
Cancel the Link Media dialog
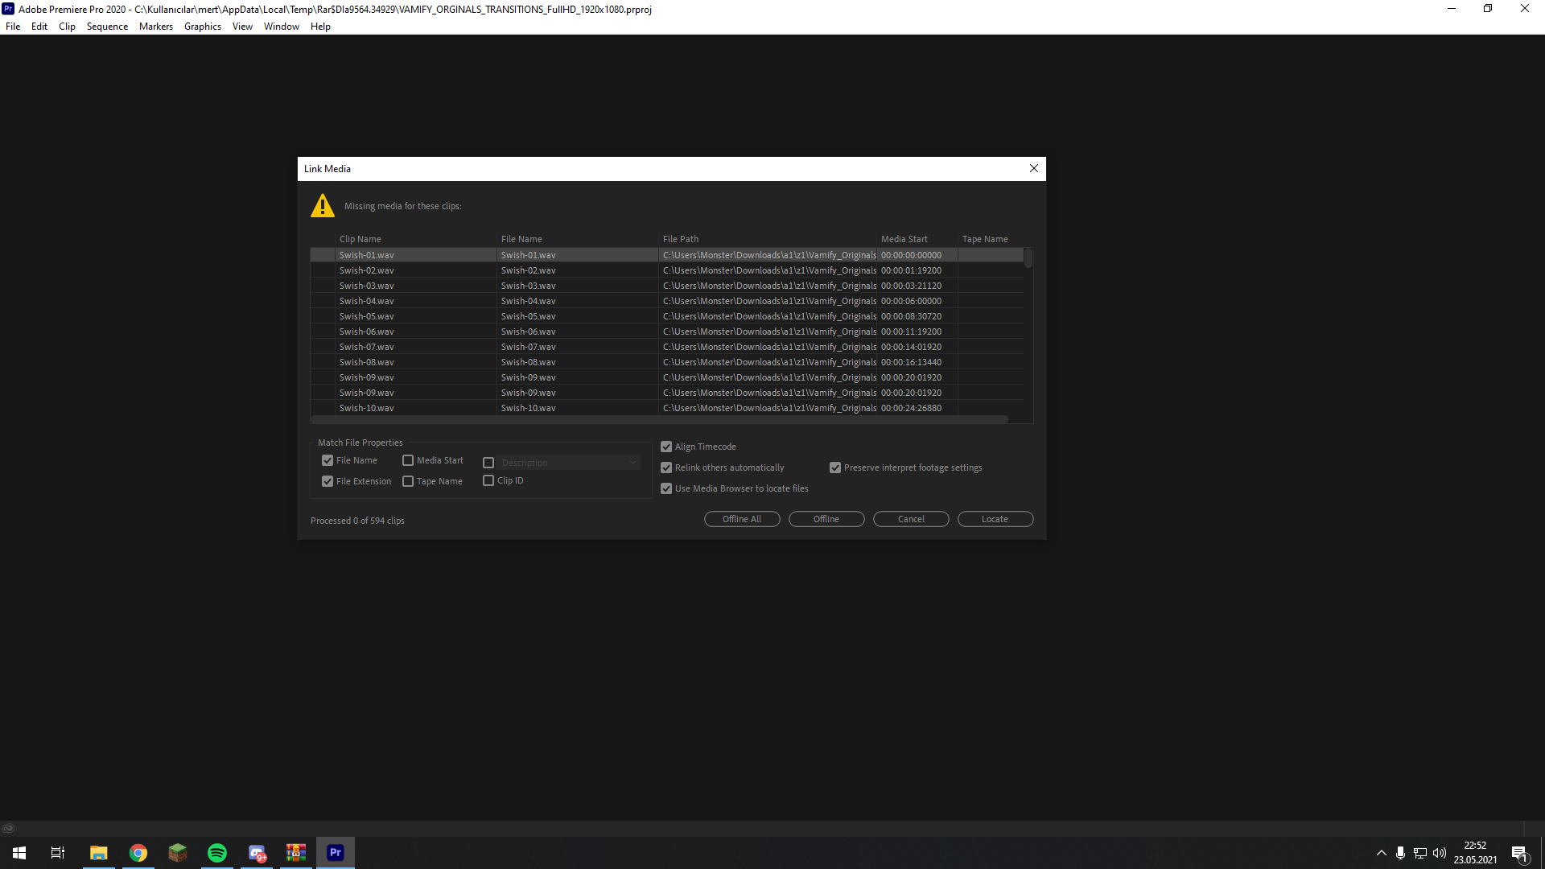(911, 519)
